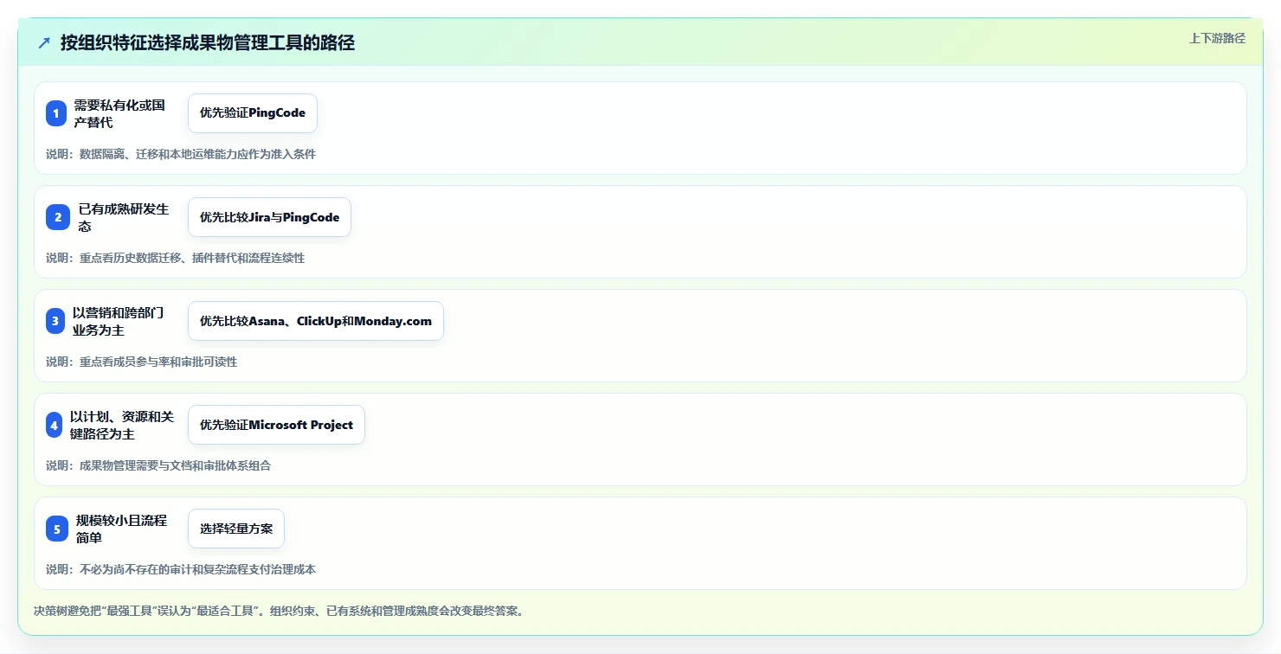The width and height of the screenshot is (1281, 654).
Task: Select the 优先验证PingCode option
Action: [253, 113]
